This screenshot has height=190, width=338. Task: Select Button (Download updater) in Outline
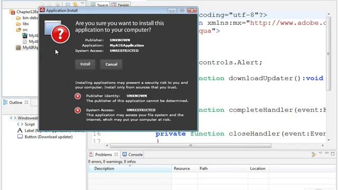49,137
